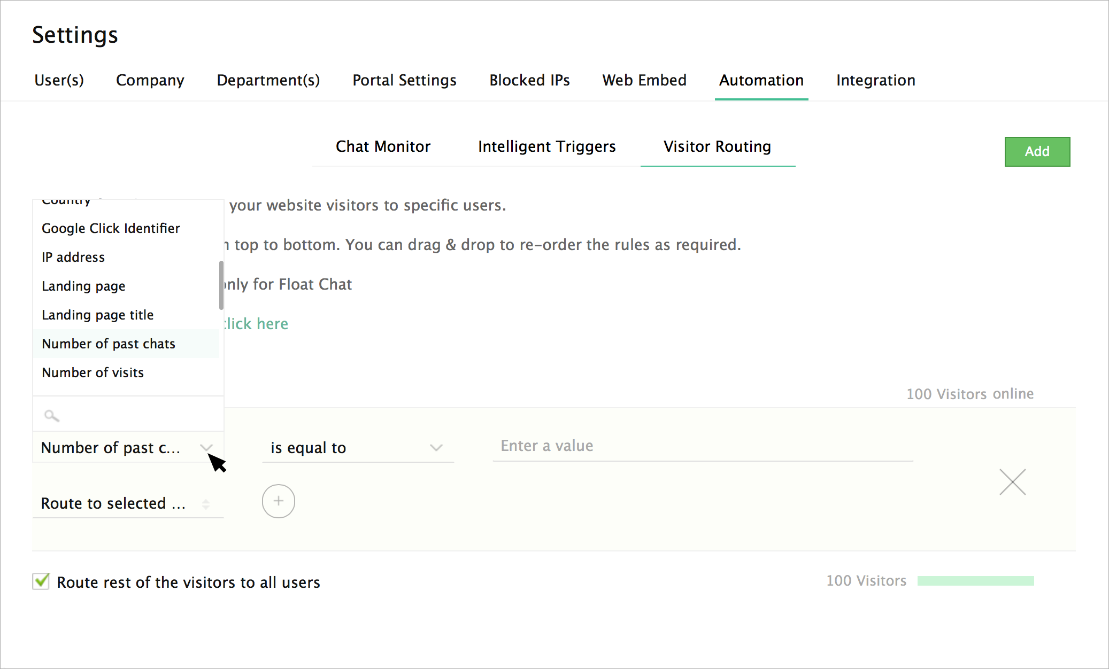Choose 'Number of visits' from the list

[93, 372]
